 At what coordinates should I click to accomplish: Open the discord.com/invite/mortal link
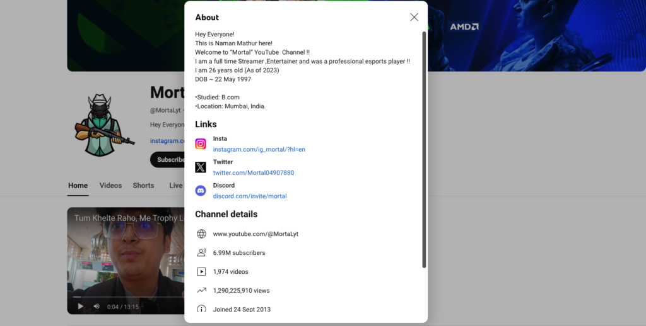coord(250,196)
